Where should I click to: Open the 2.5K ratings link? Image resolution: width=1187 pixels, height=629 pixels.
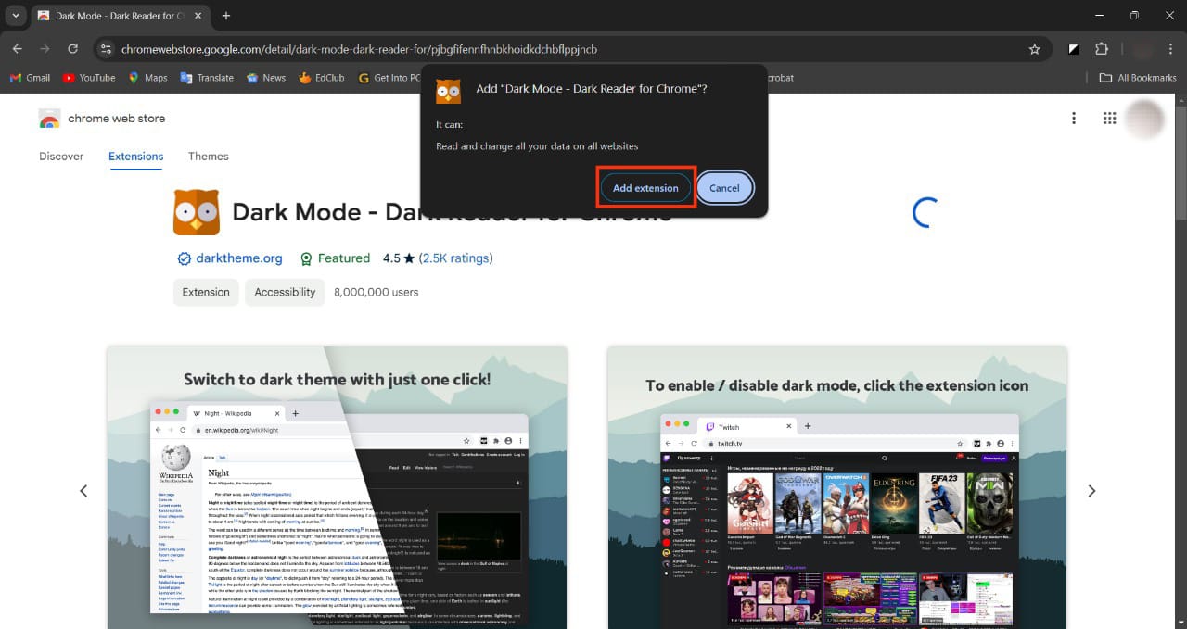coord(456,258)
